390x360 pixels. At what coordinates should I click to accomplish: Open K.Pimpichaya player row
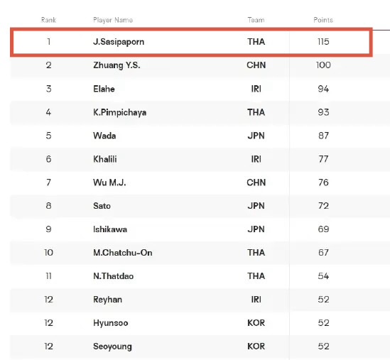click(191, 112)
